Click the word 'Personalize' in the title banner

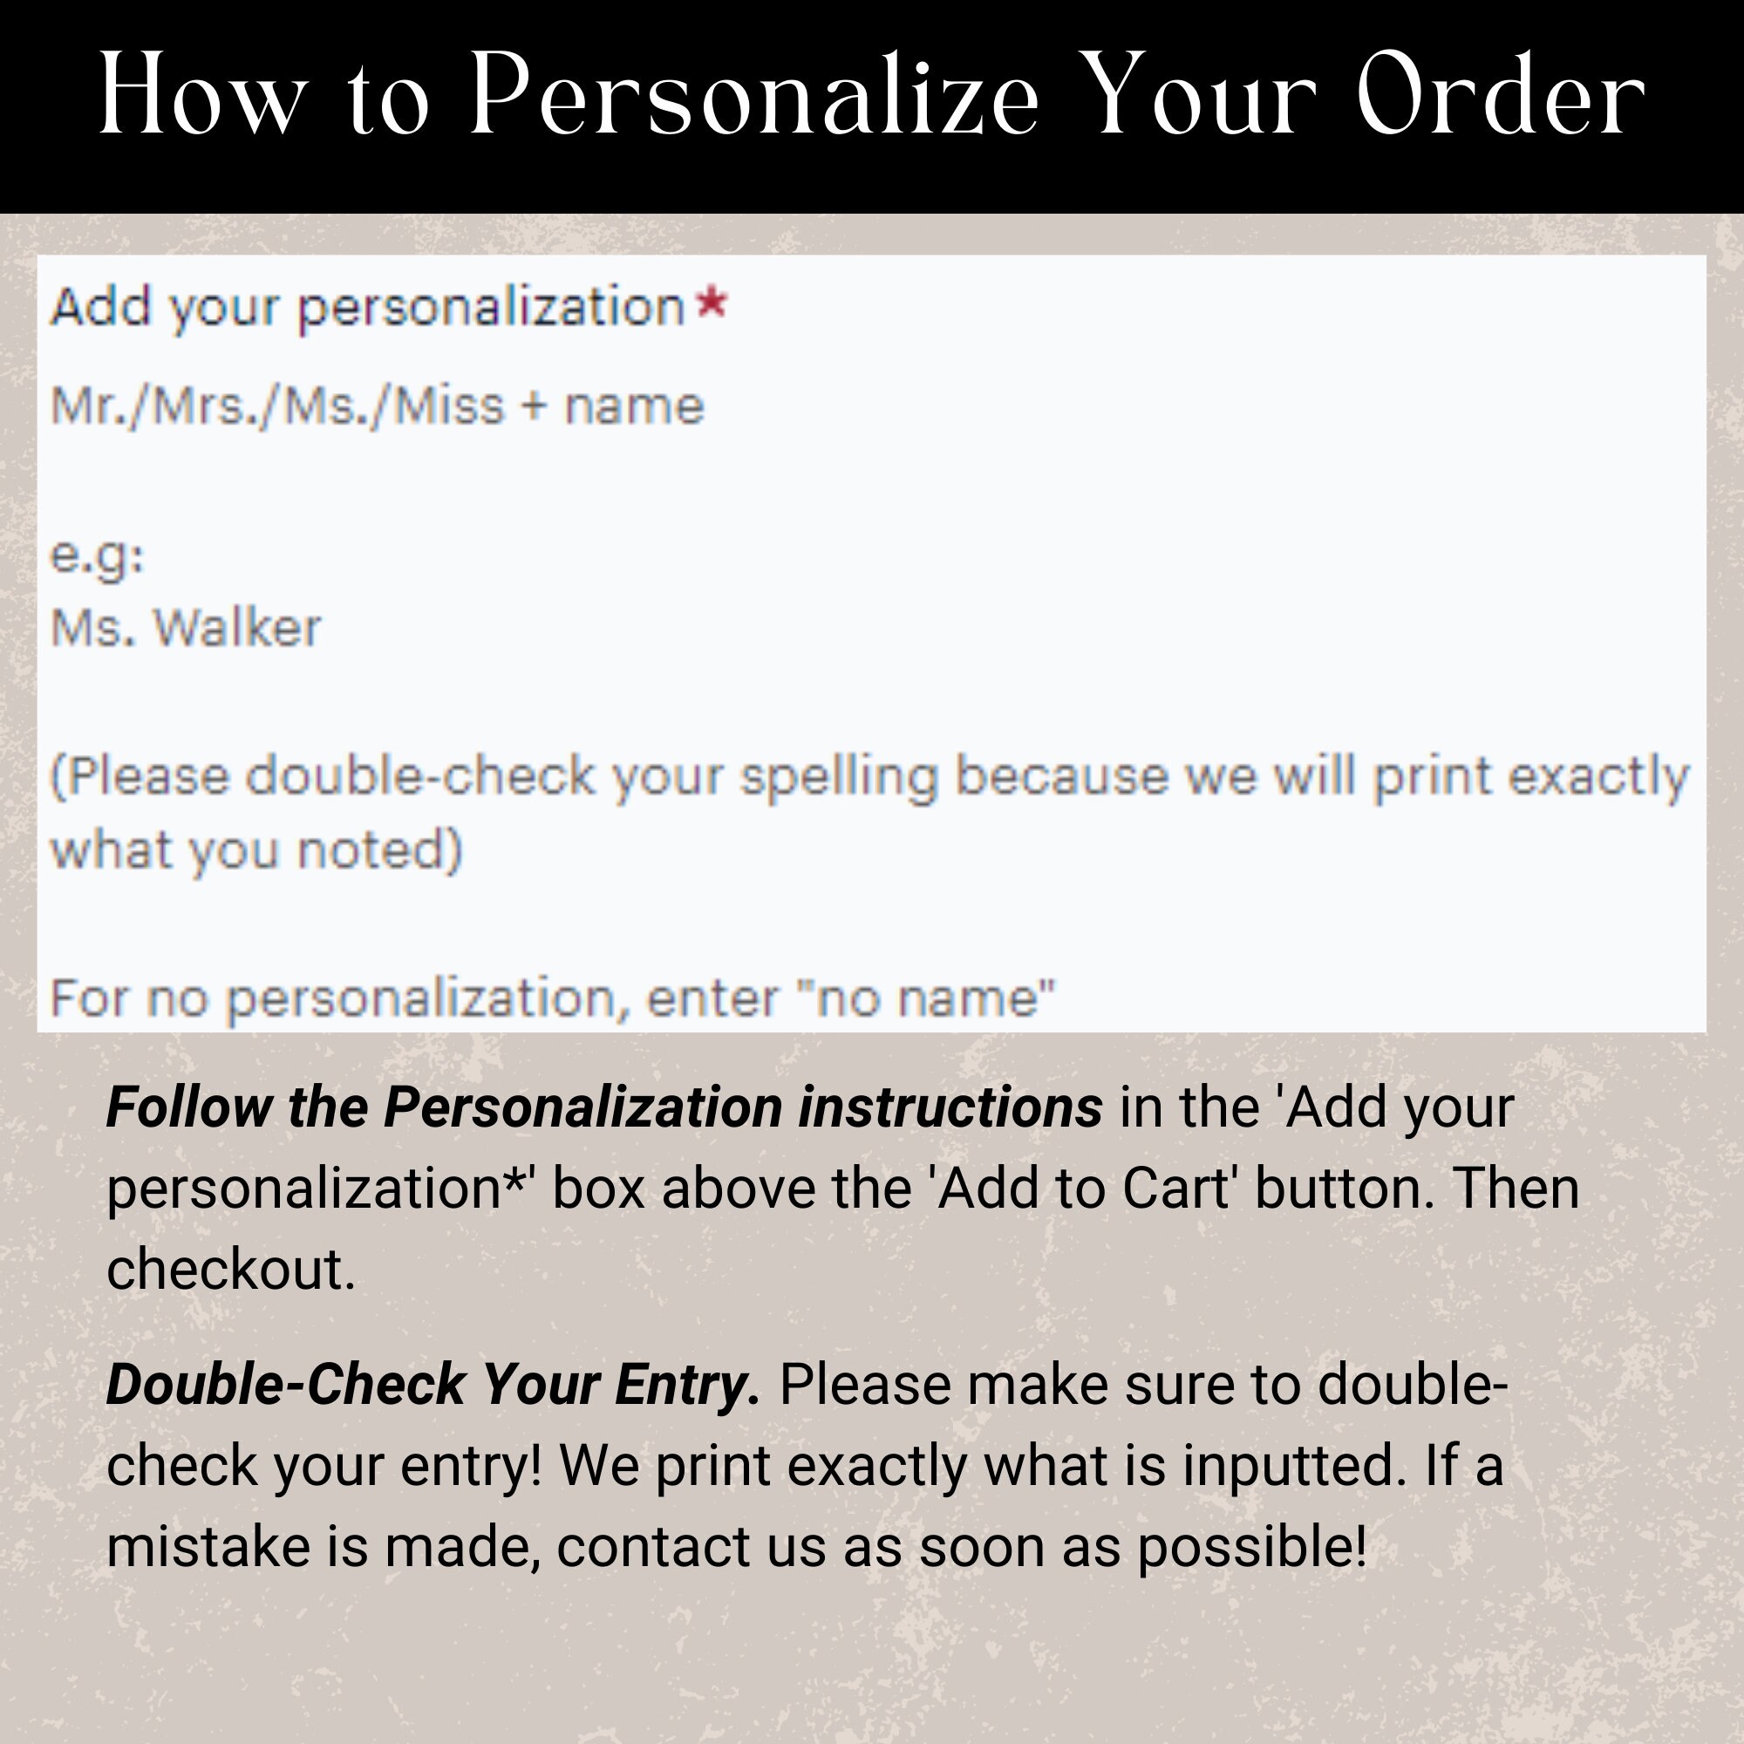pos(755,96)
